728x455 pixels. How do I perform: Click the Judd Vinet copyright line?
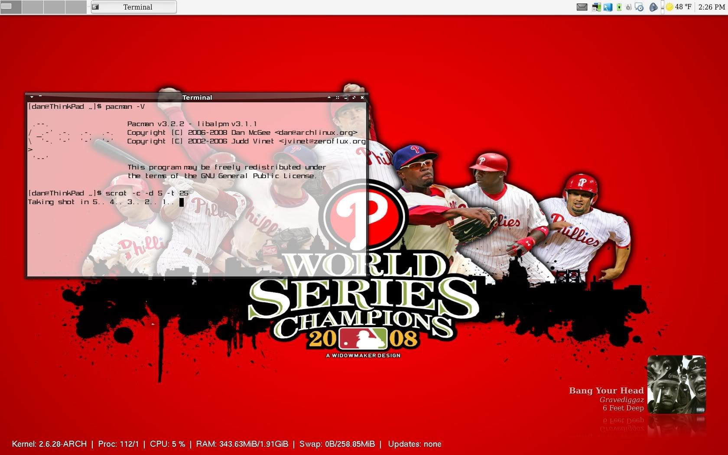[246, 141]
